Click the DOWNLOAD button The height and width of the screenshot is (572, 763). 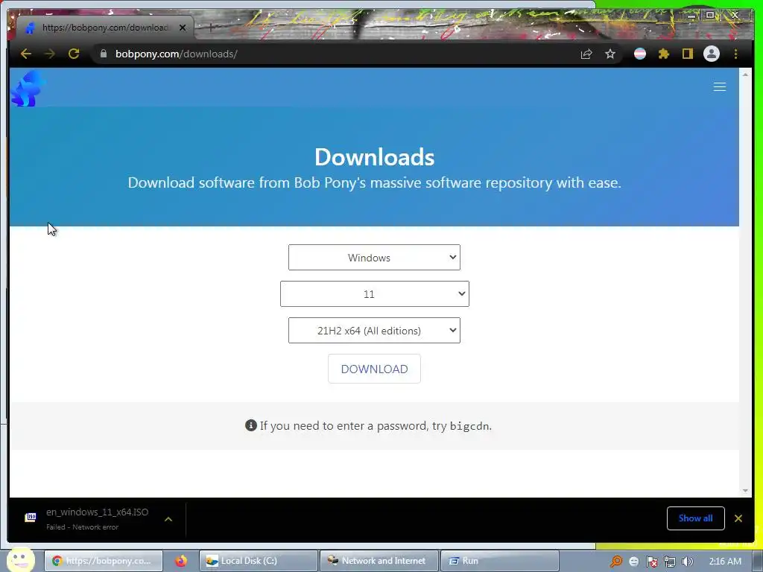[374, 369]
